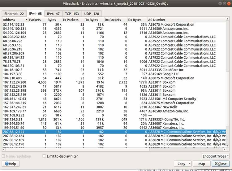The image size is (232, 171).
Task: Open the IPv6 · 47 tab
Action: coord(53,14)
